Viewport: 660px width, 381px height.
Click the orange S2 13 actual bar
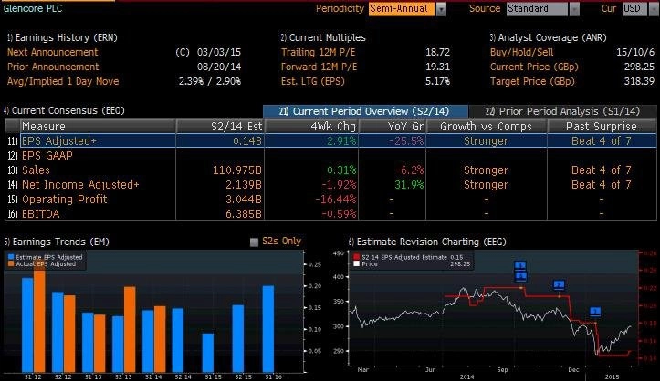tap(130, 329)
